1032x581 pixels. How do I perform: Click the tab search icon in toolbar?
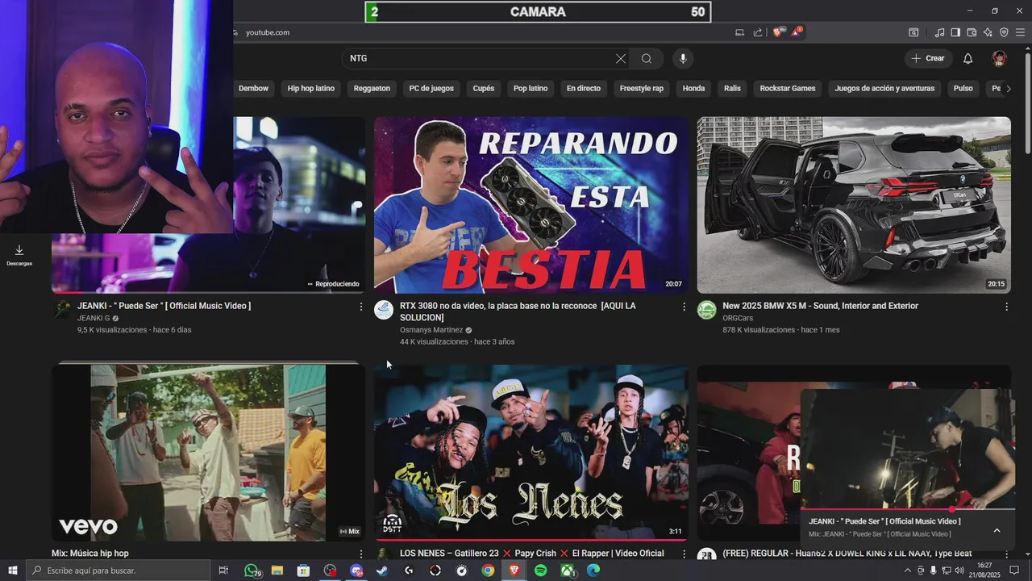(913, 32)
